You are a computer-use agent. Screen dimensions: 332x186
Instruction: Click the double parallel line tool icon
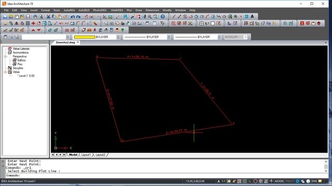185,17
